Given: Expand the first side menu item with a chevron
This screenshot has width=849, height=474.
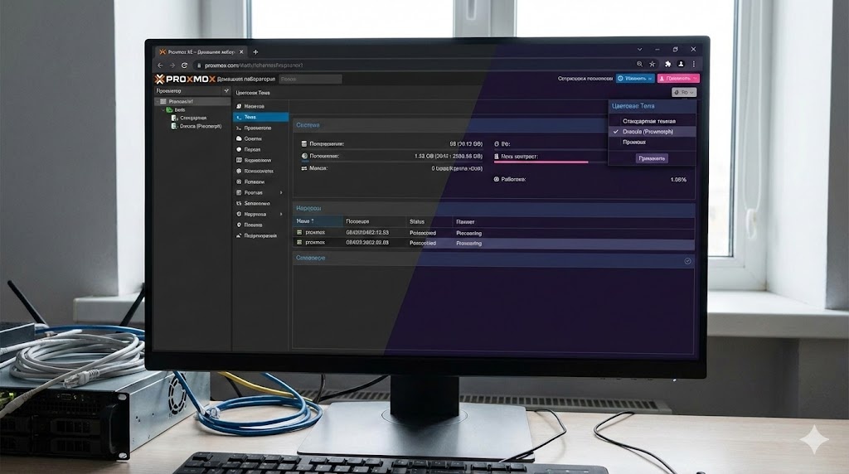Looking at the screenshot, I should pyautogui.click(x=281, y=192).
